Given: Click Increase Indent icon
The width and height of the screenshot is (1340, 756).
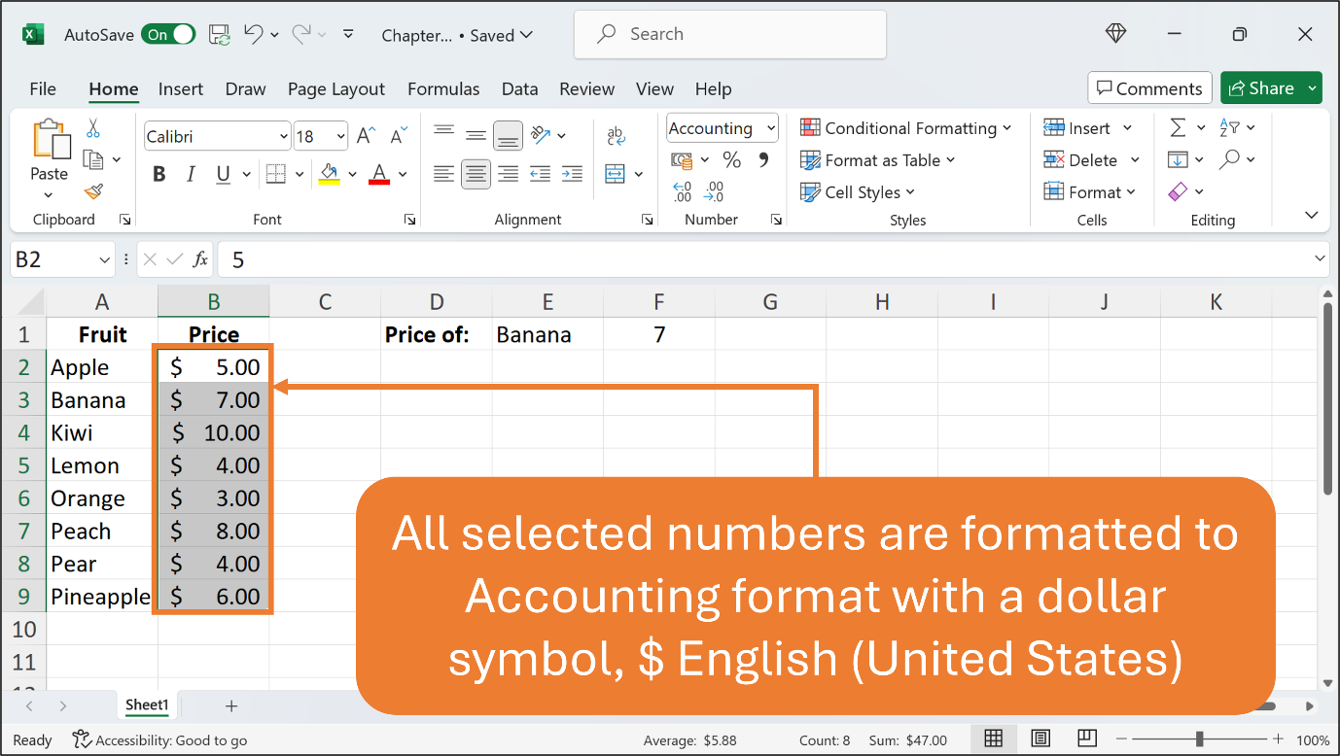Looking at the screenshot, I should tap(573, 175).
